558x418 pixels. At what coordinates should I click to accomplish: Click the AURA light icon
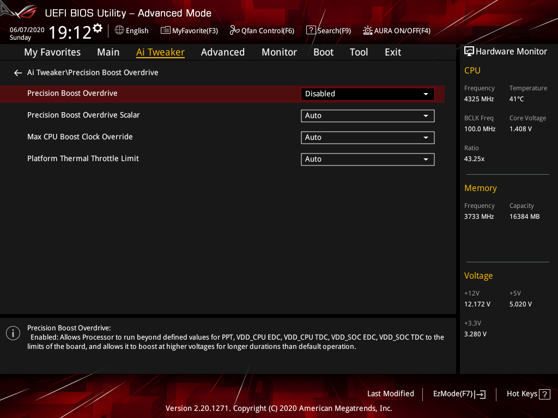tap(368, 30)
